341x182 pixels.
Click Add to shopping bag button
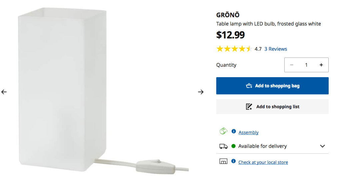click(x=272, y=86)
